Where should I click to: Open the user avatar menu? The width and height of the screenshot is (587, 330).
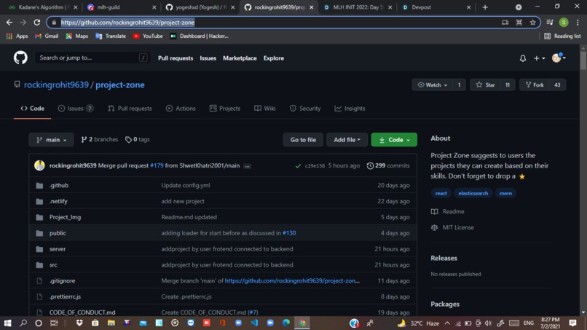[559, 58]
